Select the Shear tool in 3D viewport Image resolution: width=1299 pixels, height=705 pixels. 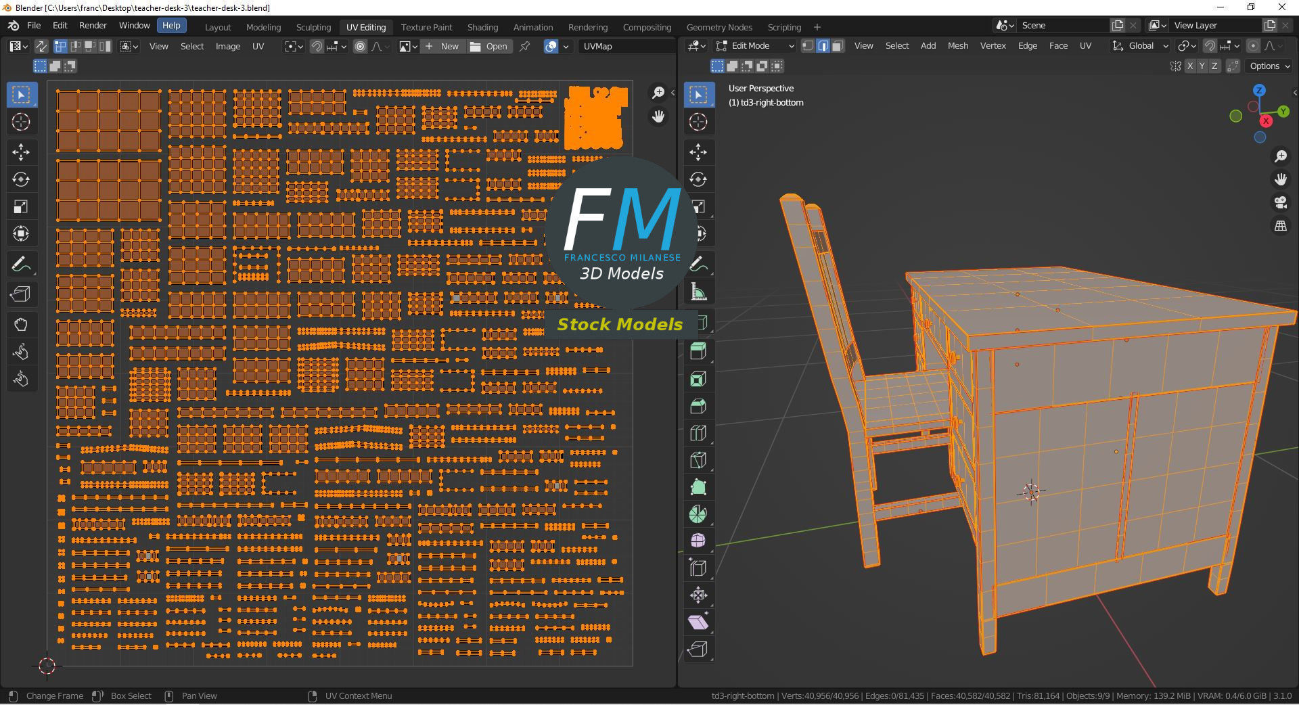pos(698,622)
